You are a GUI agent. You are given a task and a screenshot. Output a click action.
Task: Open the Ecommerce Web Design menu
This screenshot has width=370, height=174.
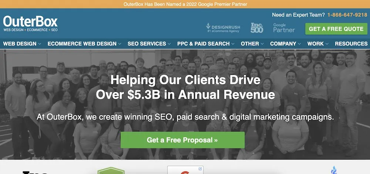84,44
